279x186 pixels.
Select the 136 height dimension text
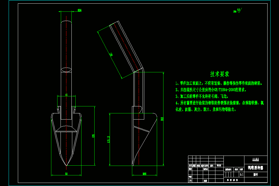tap(93, 136)
